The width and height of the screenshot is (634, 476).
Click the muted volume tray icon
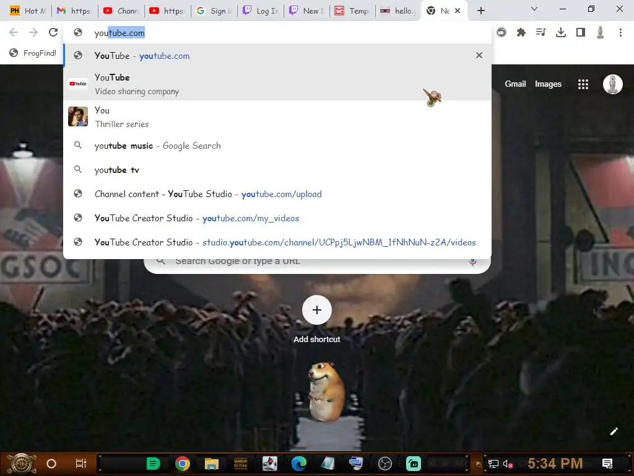pyautogui.click(x=508, y=464)
